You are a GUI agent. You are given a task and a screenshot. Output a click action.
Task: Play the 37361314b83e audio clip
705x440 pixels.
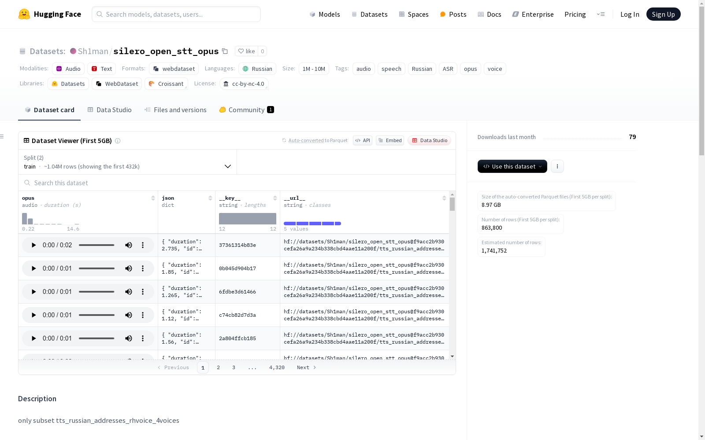33,245
